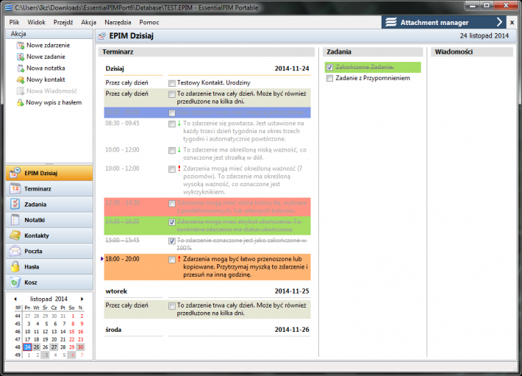The width and height of the screenshot is (522, 376).
Task: Click the Kontakty address book icon
Action: coord(15,235)
